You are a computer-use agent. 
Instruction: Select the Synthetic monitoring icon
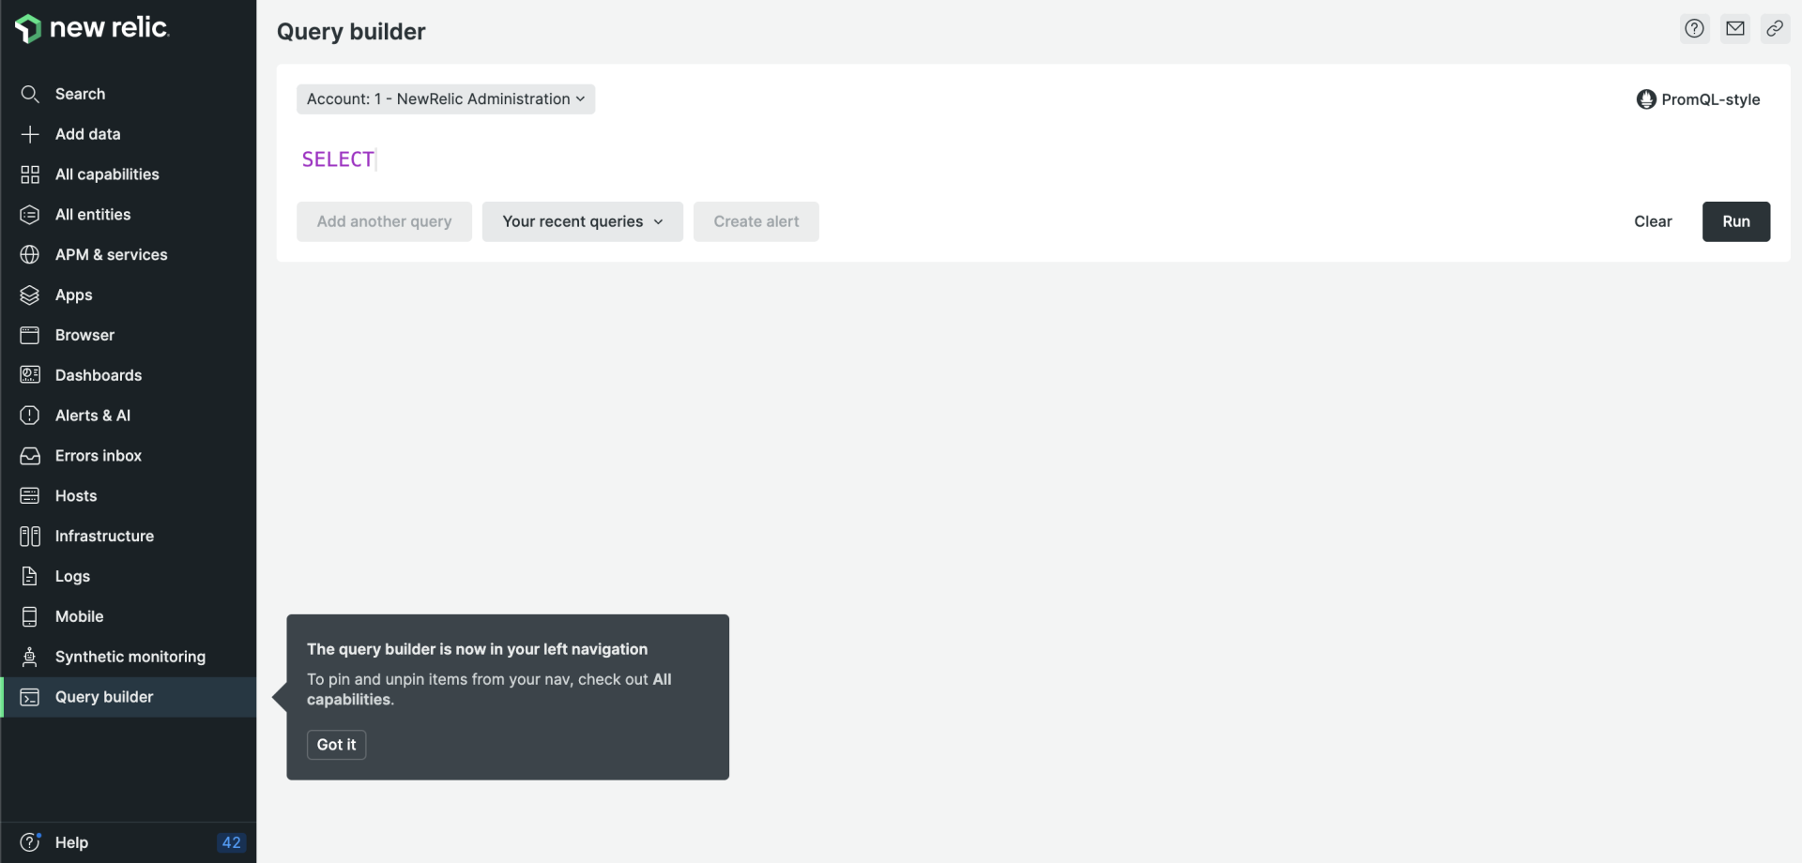point(29,657)
